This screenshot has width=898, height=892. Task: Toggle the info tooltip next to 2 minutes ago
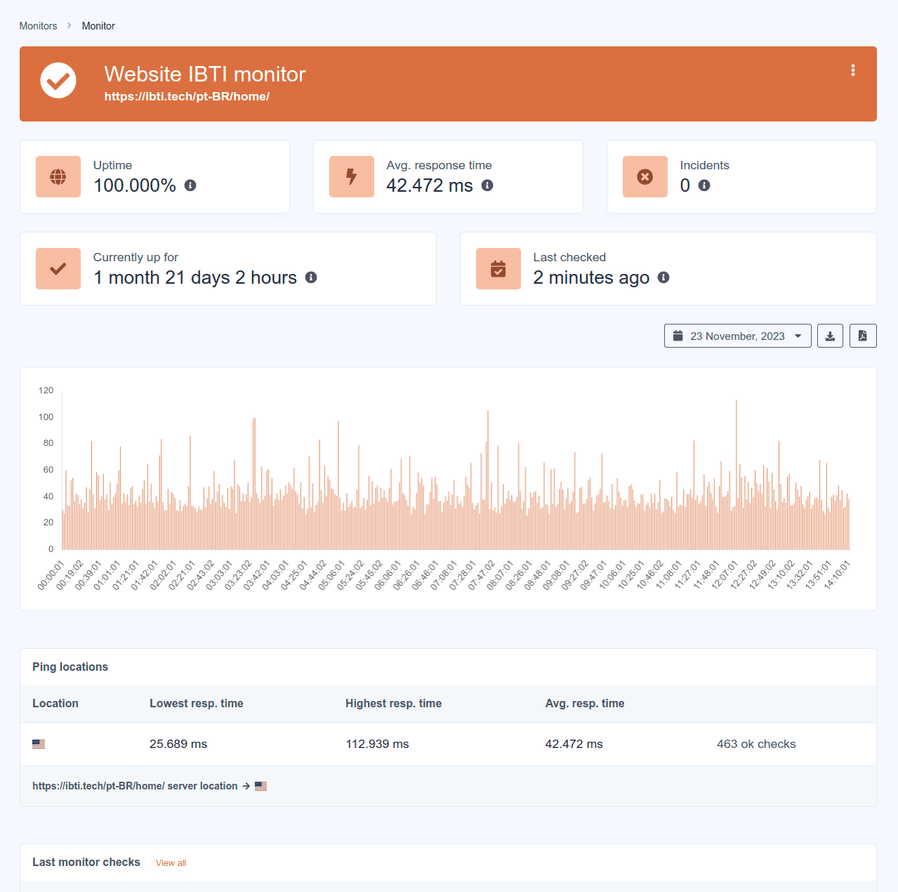tap(663, 277)
